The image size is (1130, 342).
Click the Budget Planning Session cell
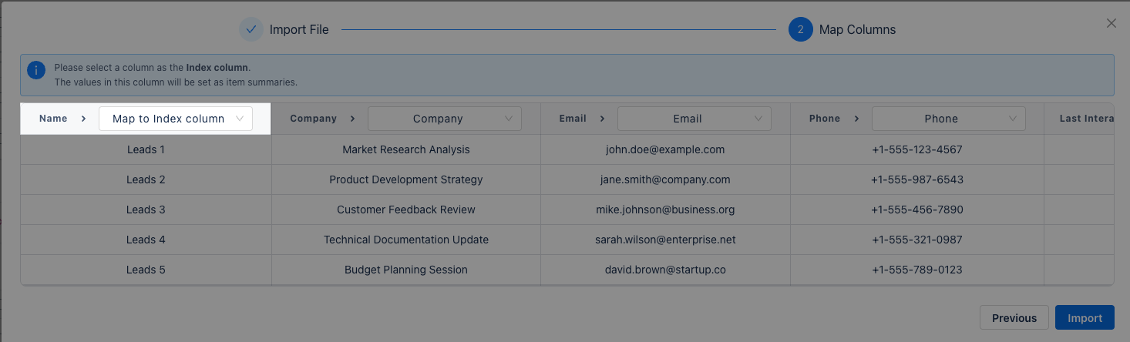[406, 270]
